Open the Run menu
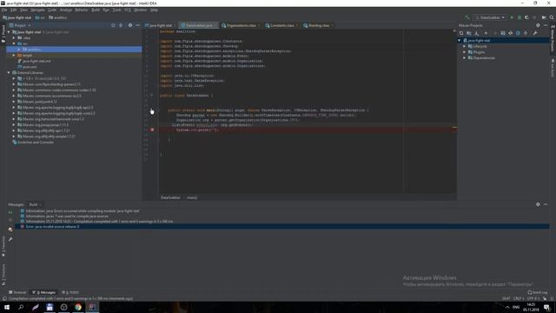The height and width of the screenshot is (313, 556). click(x=106, y=10)
